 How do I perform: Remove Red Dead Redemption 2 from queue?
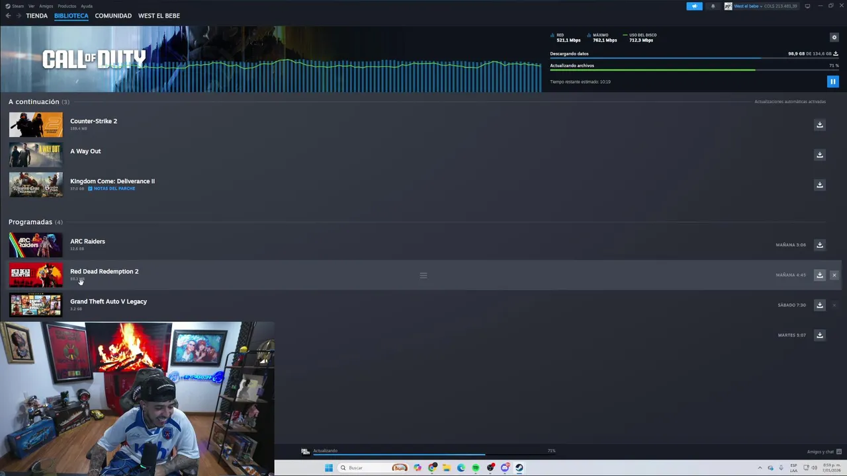tap(834, 275)
